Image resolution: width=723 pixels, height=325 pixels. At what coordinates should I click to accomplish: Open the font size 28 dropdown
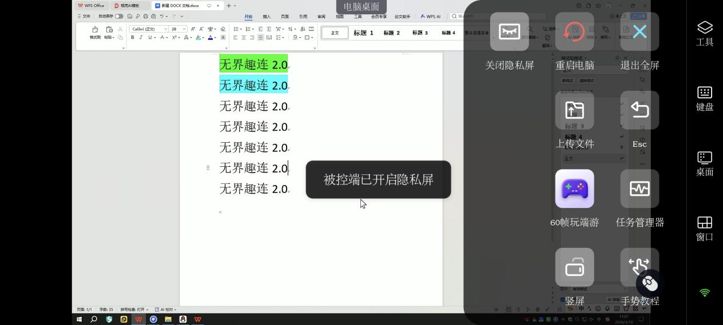[x=184, y=29]
